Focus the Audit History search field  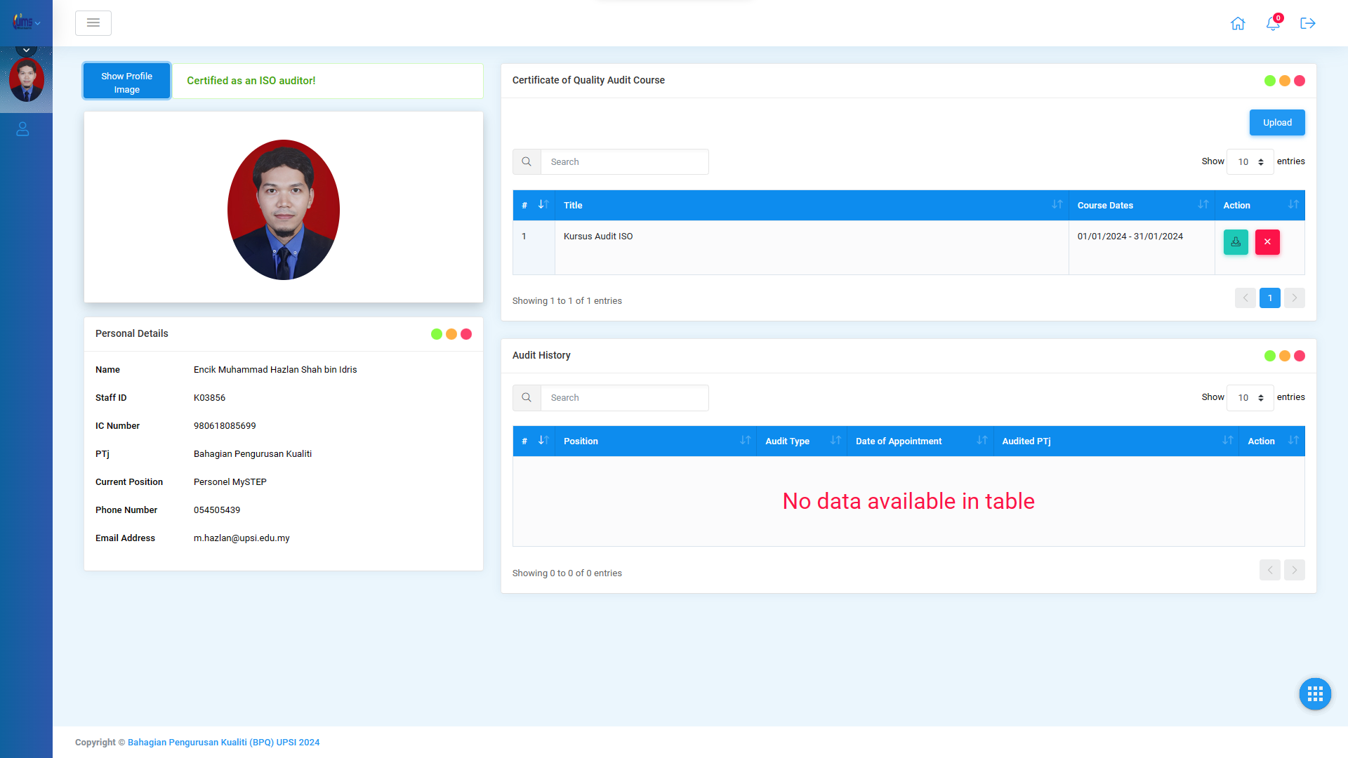click(x=624, y=398)
